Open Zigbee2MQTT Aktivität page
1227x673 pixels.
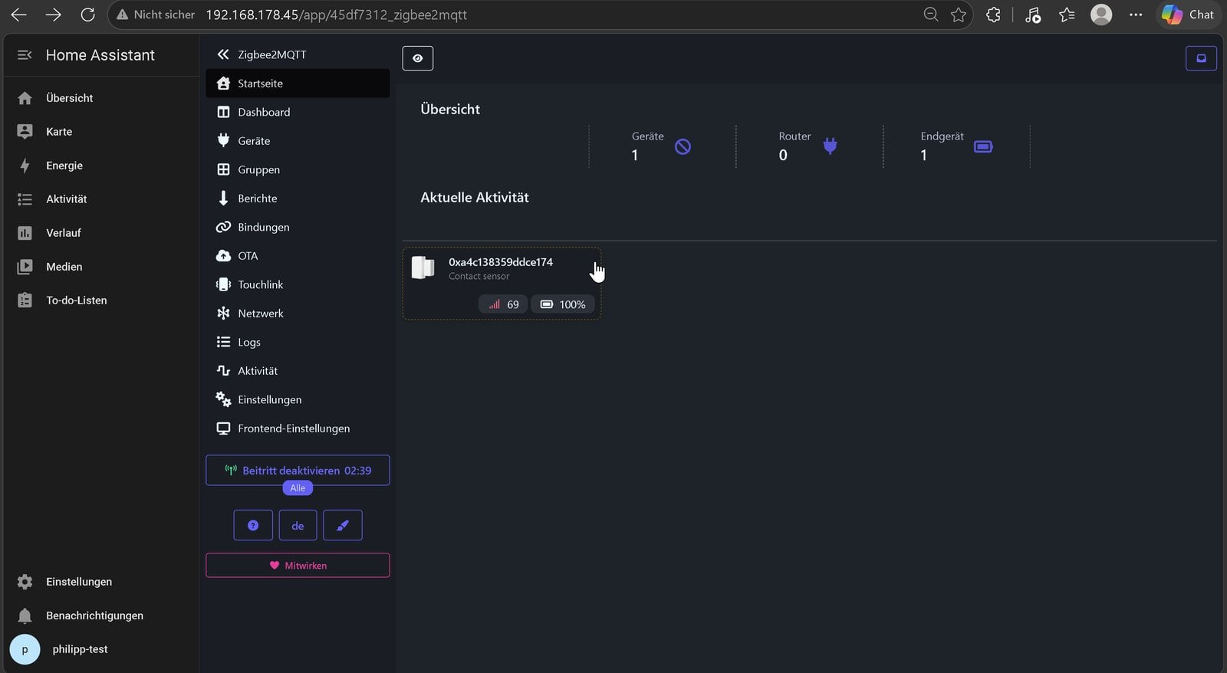tap(298, 371)
